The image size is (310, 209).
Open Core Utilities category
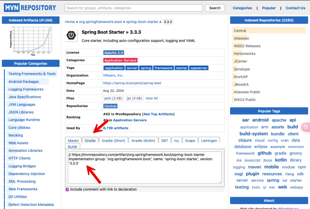[x=19, y=128]
